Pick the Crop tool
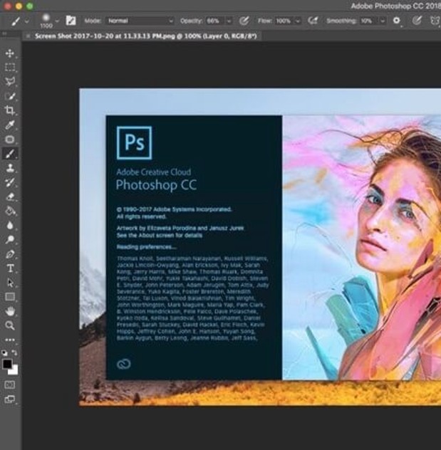441x450 pixels. [x=10, y=110]
